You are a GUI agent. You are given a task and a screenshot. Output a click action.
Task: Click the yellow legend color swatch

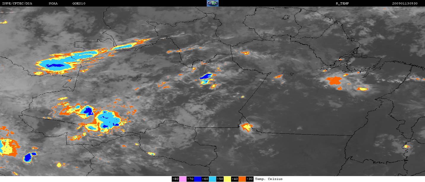point(227,179)
